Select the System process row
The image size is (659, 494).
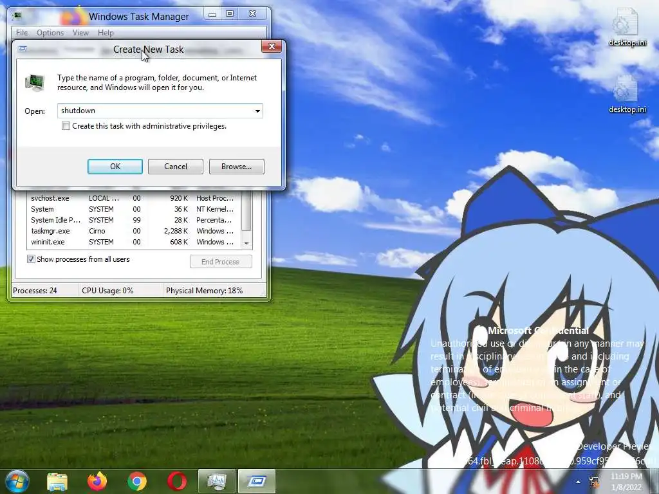click(x=134, y=209)
